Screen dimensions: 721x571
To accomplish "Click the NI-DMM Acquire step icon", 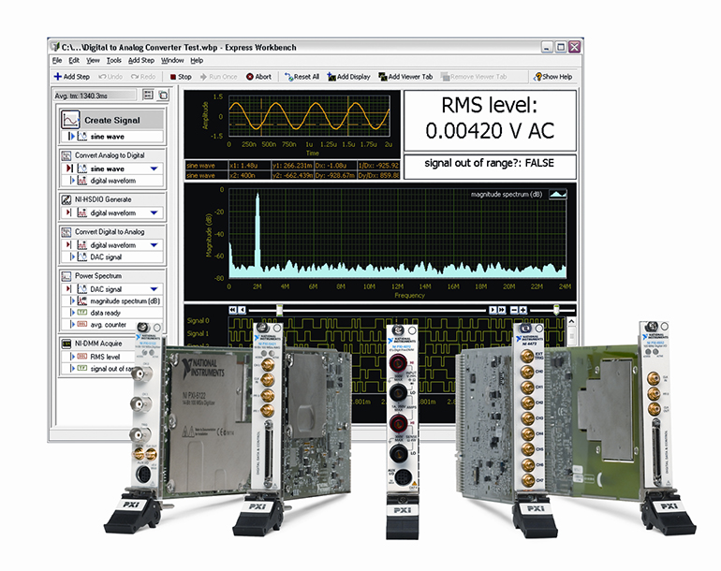I will click(66, 344).
